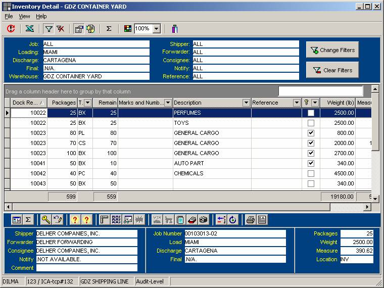
Task: Click the red refresh icon in top toolbar
Action: 11,29
